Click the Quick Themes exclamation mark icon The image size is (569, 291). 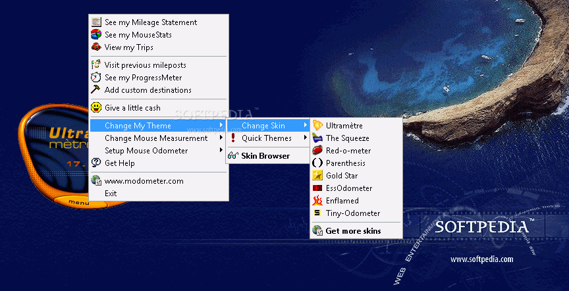(233, 138)
